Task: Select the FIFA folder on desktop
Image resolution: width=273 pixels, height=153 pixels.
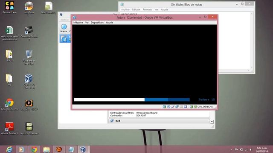Action: click(9, 56)
